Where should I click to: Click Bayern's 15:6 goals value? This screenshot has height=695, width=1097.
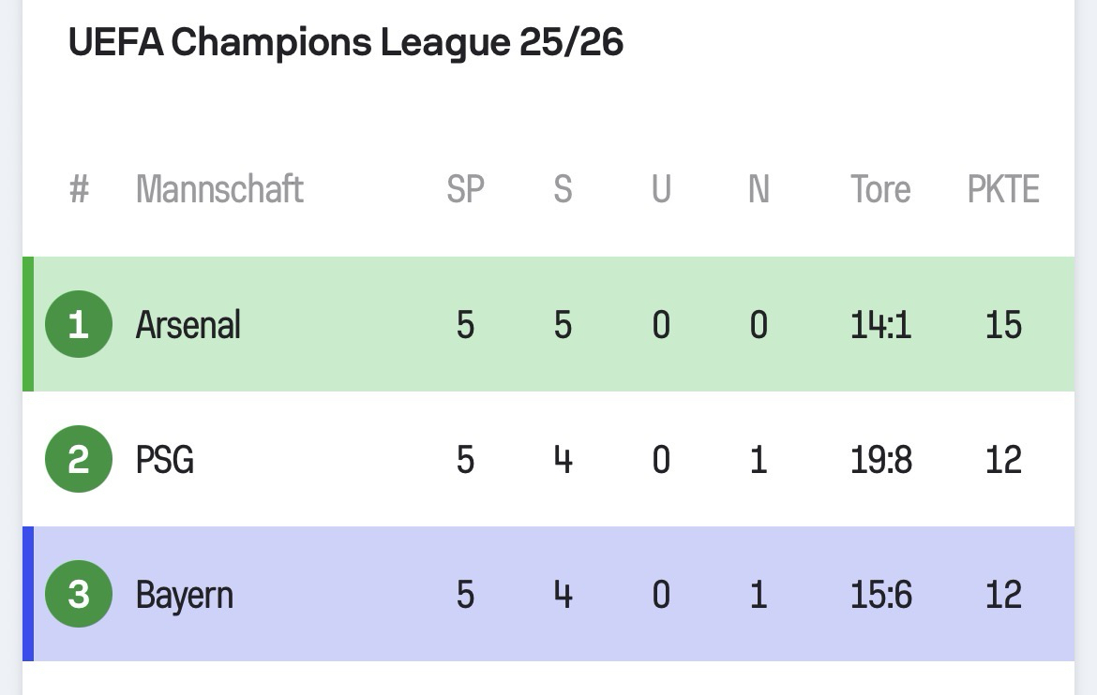[x=880, y=595]
